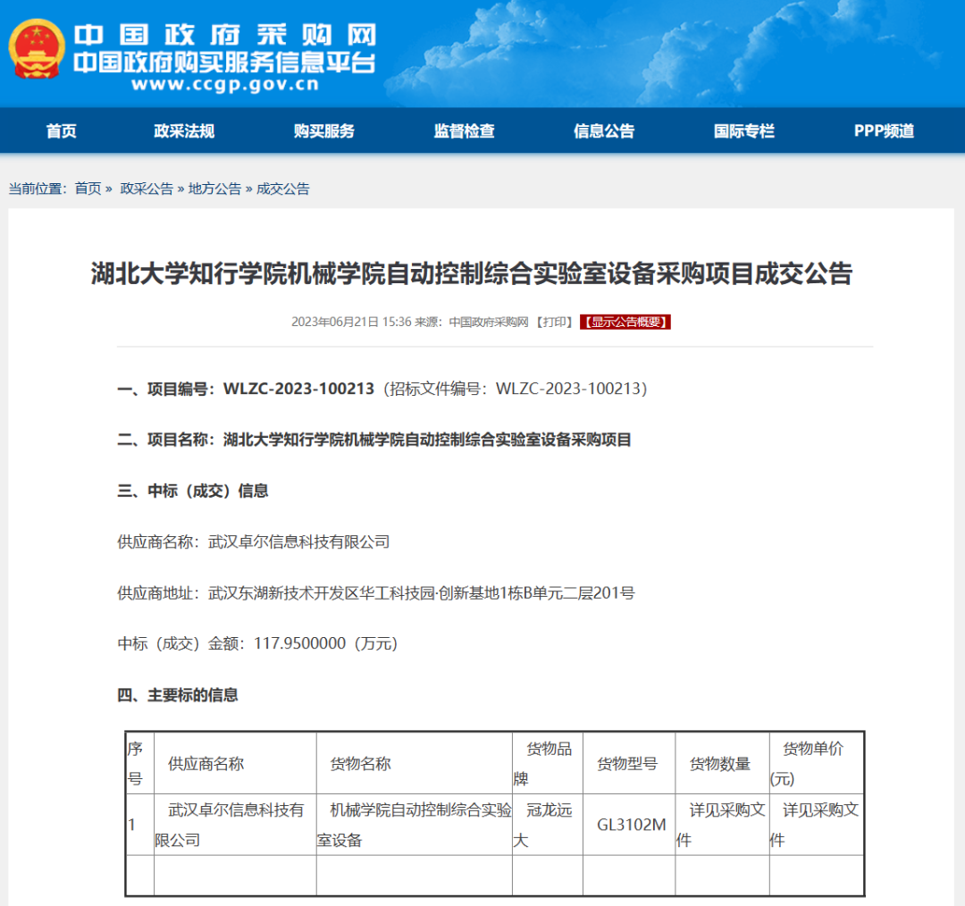965x906 pixels.
Task: Click the announcement headline 湖北大学知行学院…成交公告
Action: point(472,274)
